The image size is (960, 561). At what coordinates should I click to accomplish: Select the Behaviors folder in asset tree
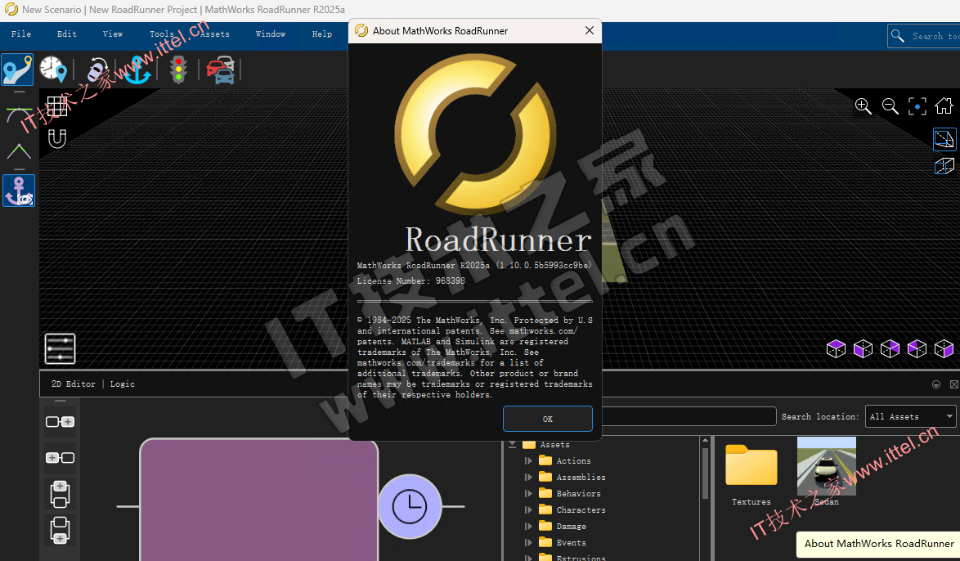579,493
